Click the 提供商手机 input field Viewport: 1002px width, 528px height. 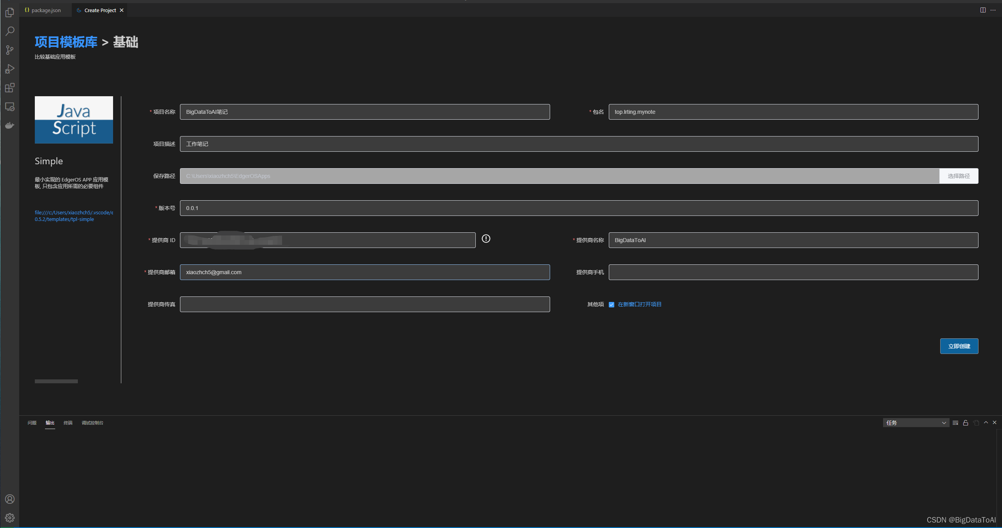tap(793, 272)
